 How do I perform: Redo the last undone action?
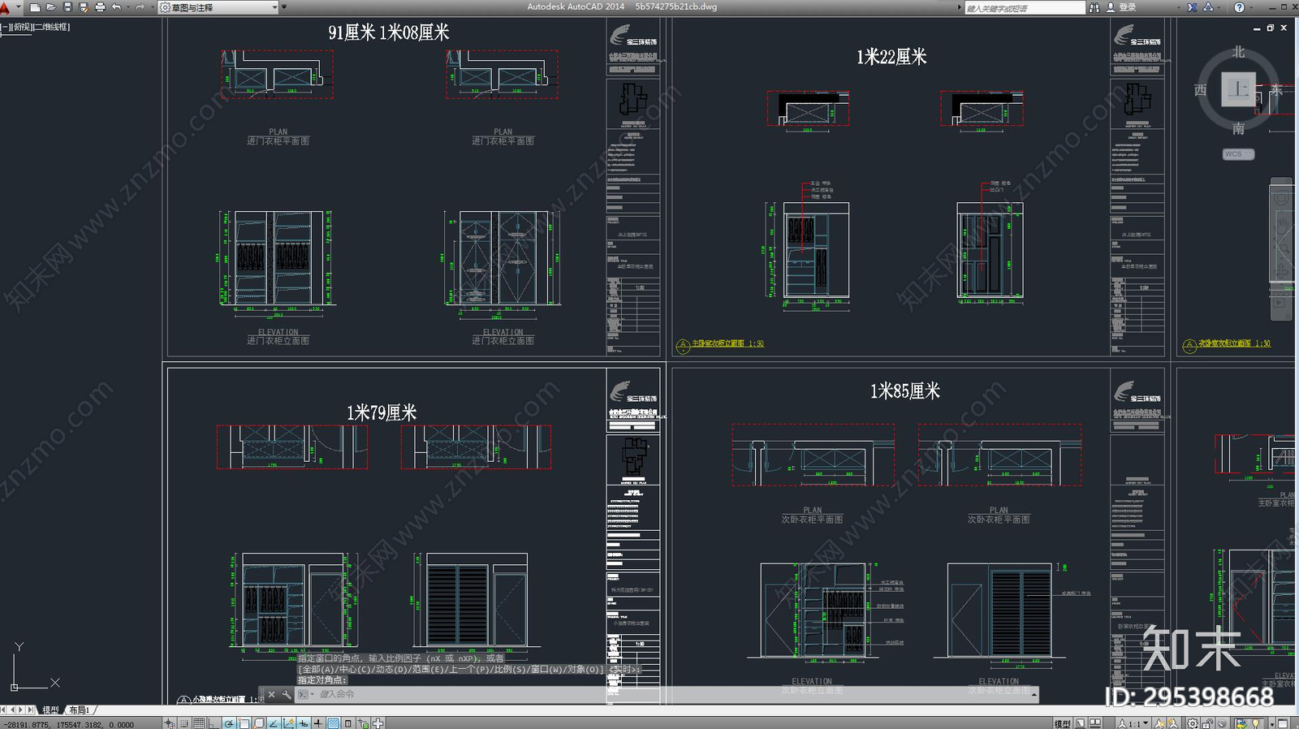[140, 7]
